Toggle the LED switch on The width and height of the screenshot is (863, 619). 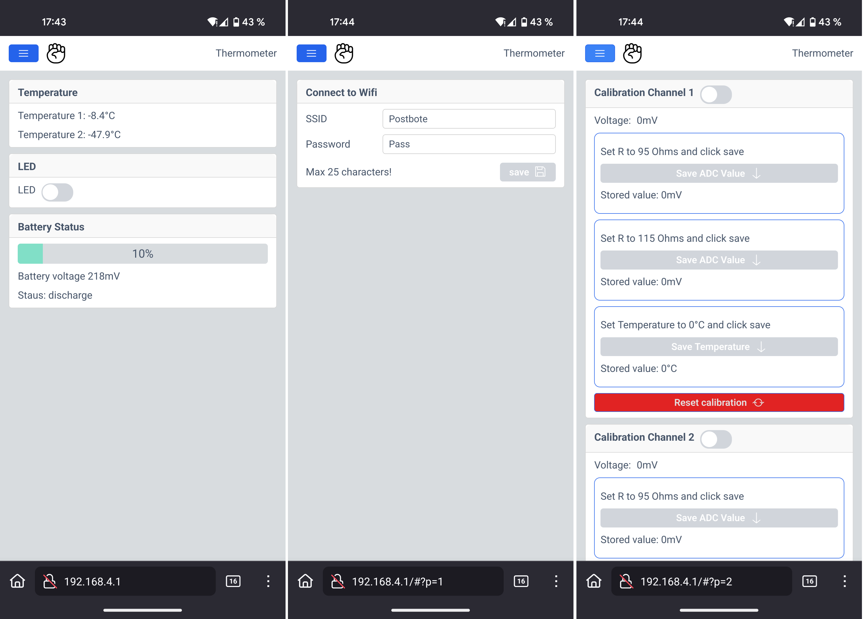[57, 192]
